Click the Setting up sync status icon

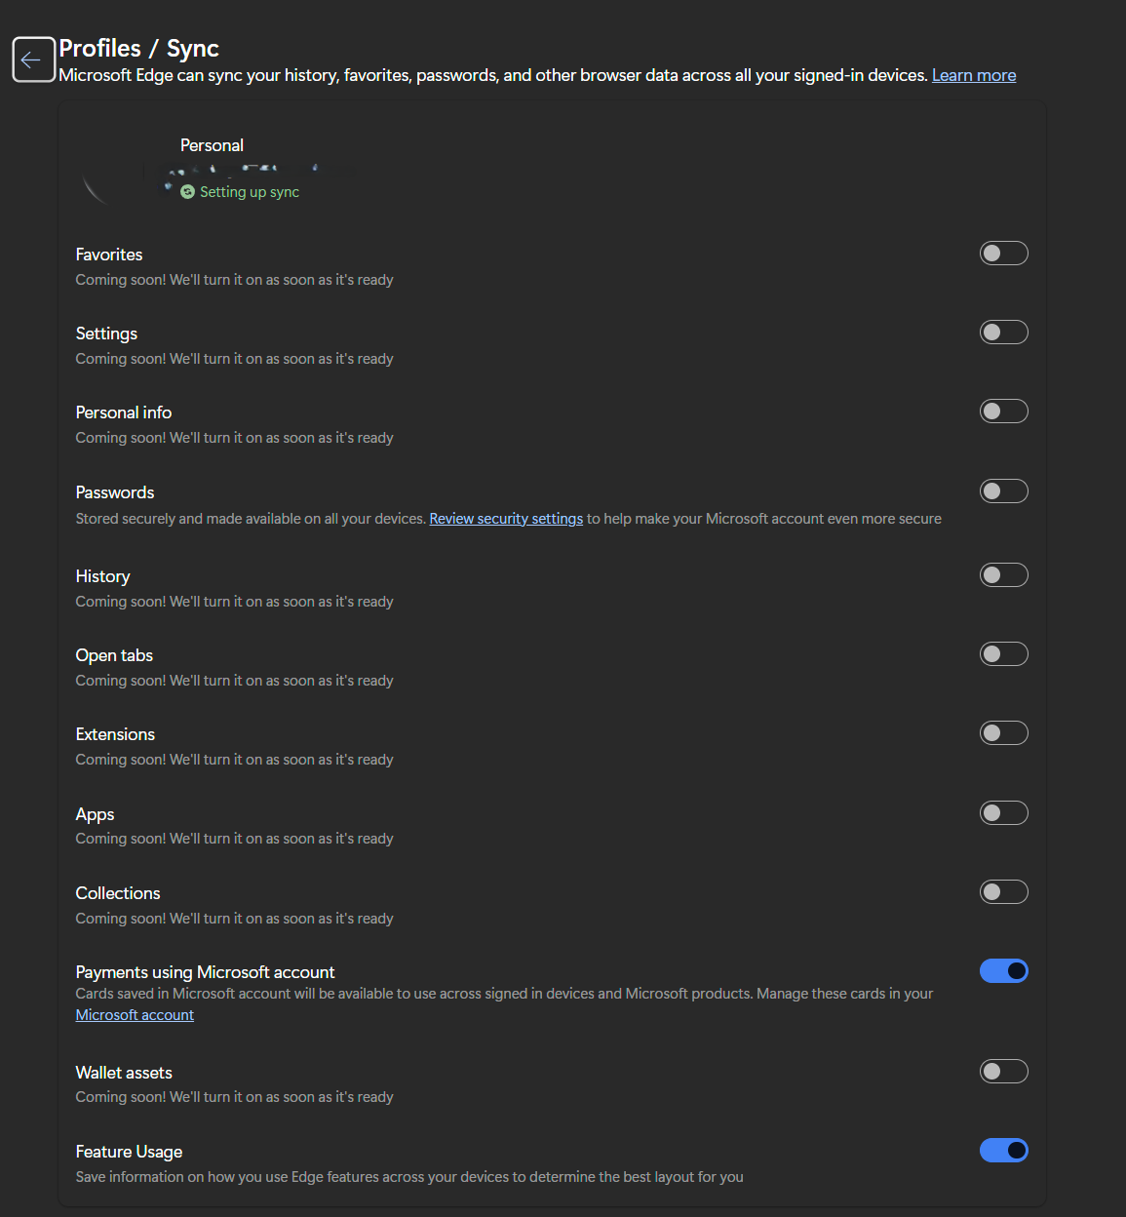tap(188, 192)
